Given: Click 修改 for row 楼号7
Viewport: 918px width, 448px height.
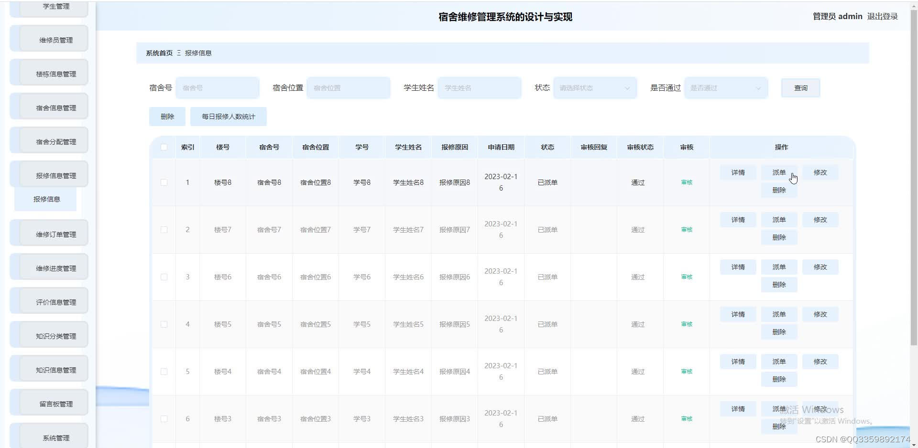Looking at the screenshot, I should (820, 220).
